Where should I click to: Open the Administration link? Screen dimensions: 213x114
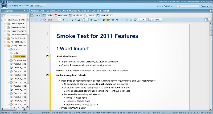[x=194, y=2]
